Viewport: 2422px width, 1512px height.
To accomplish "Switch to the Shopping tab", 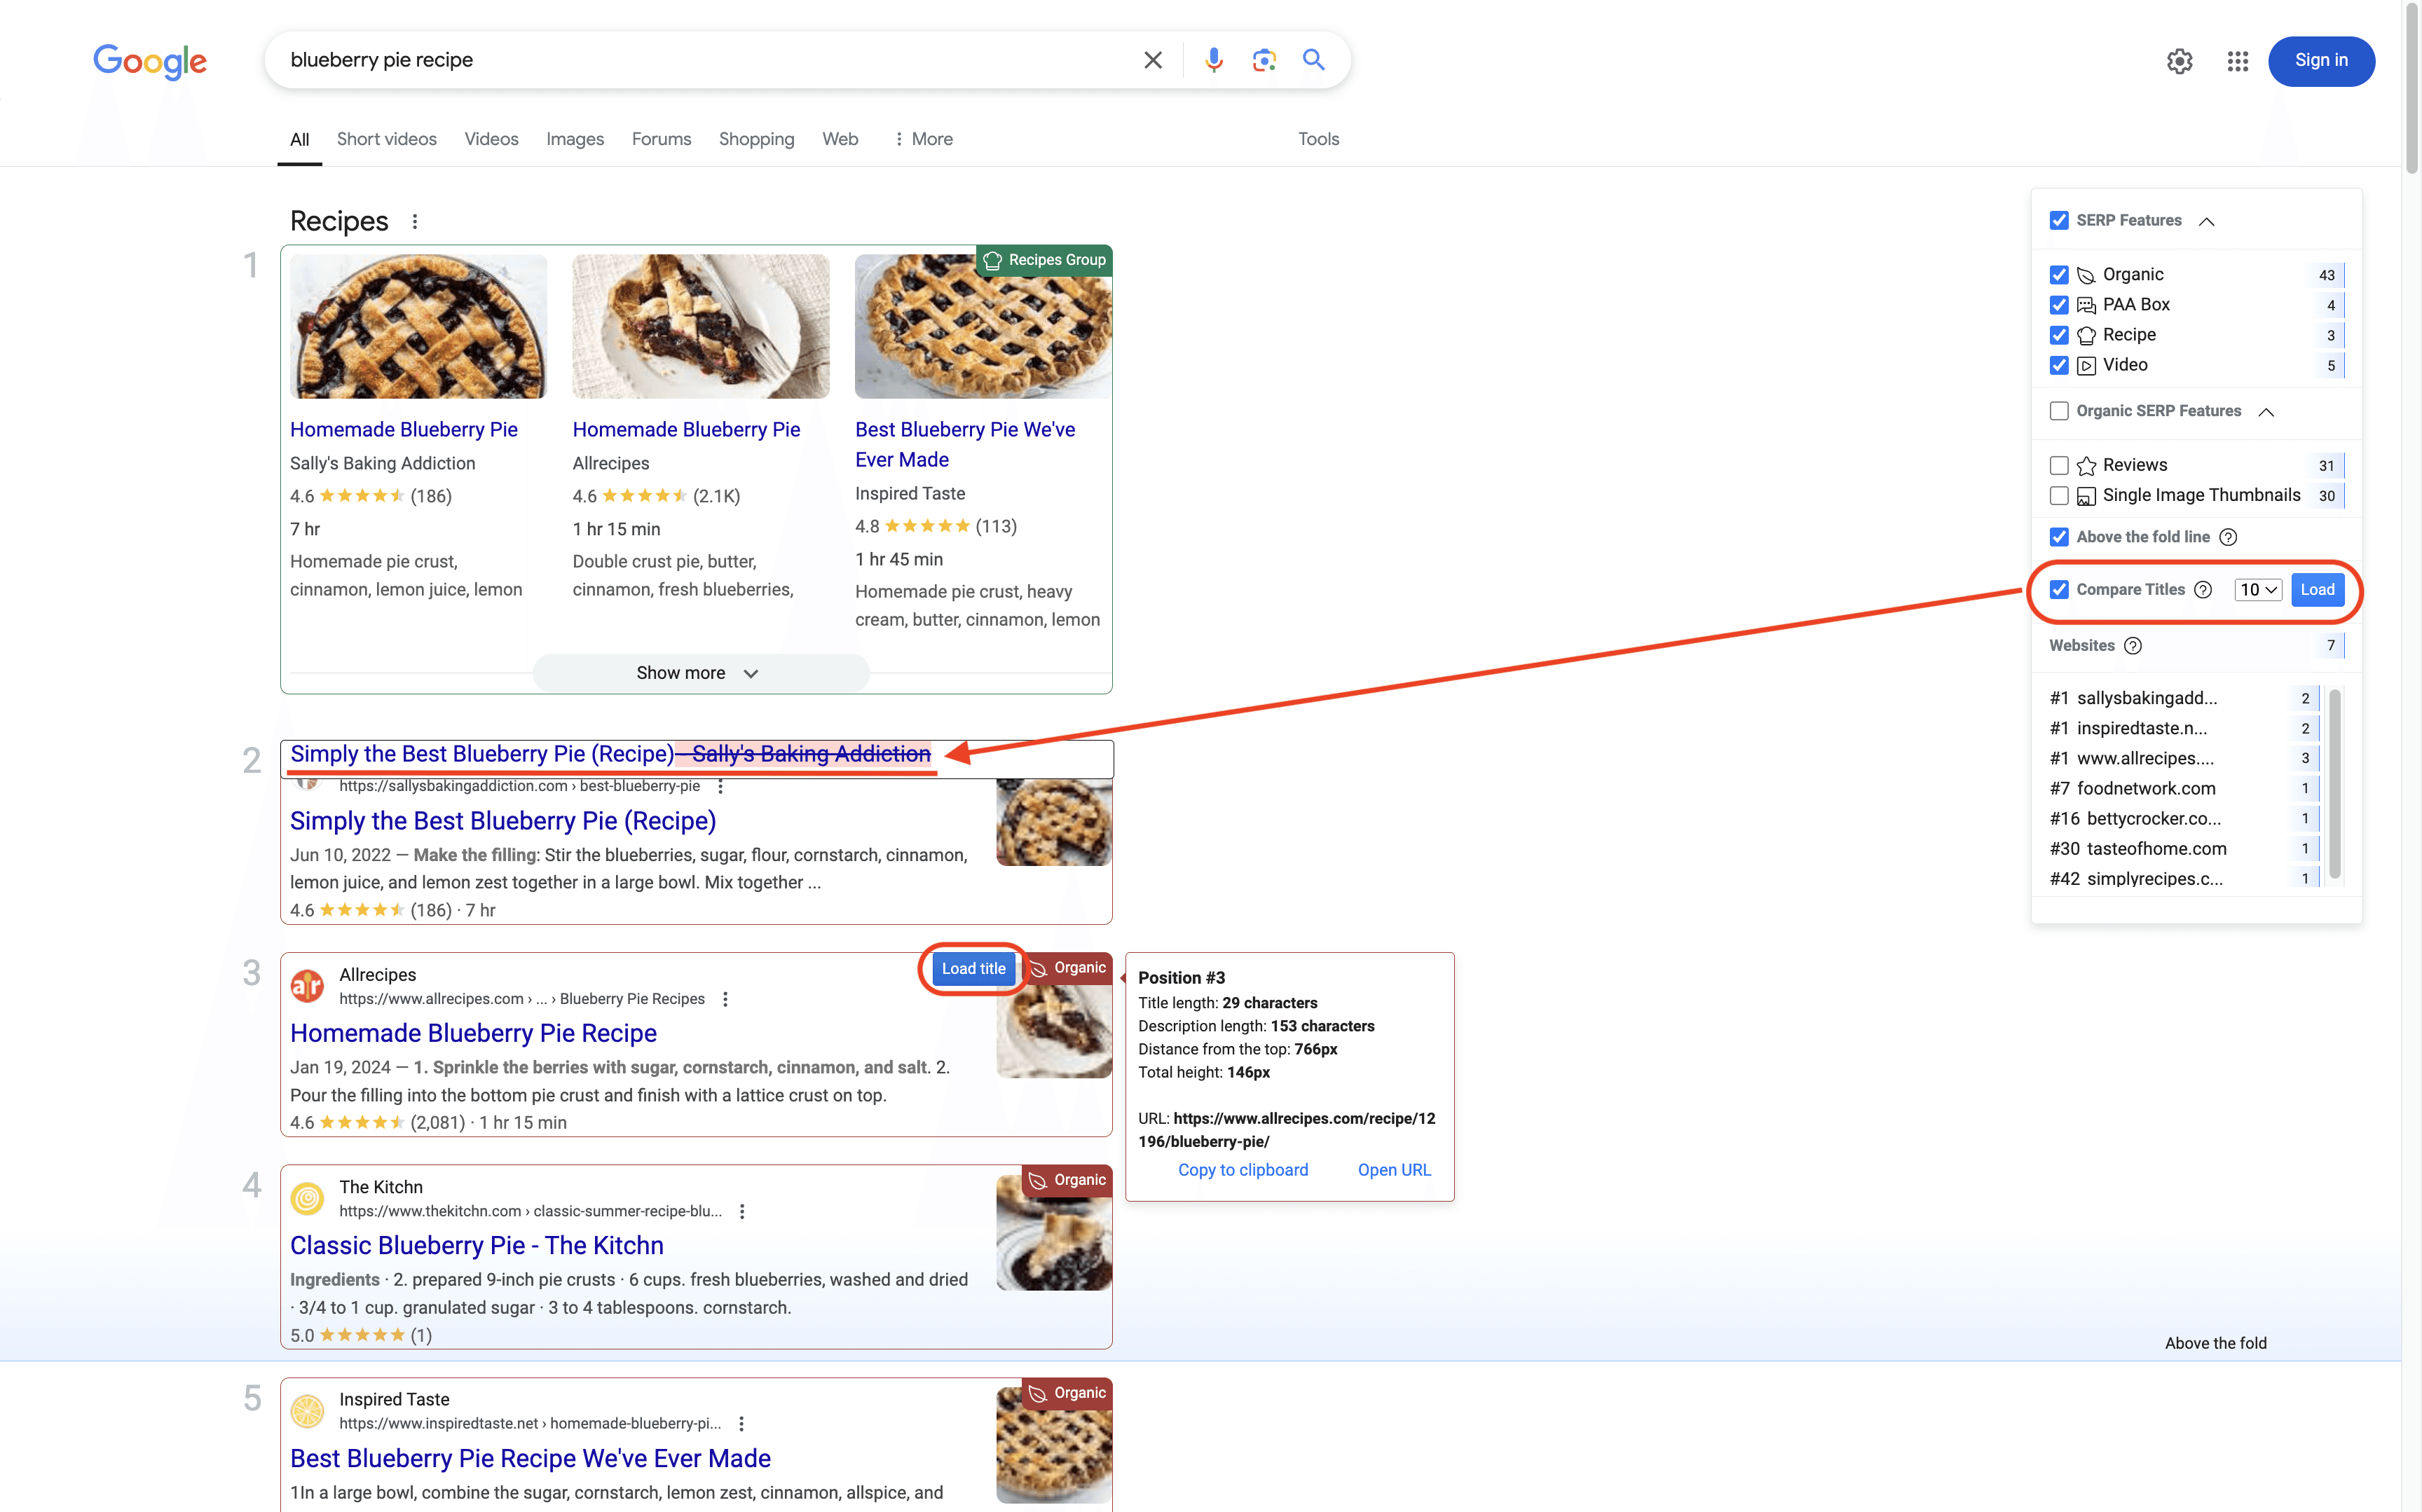I will coord(756,139).
